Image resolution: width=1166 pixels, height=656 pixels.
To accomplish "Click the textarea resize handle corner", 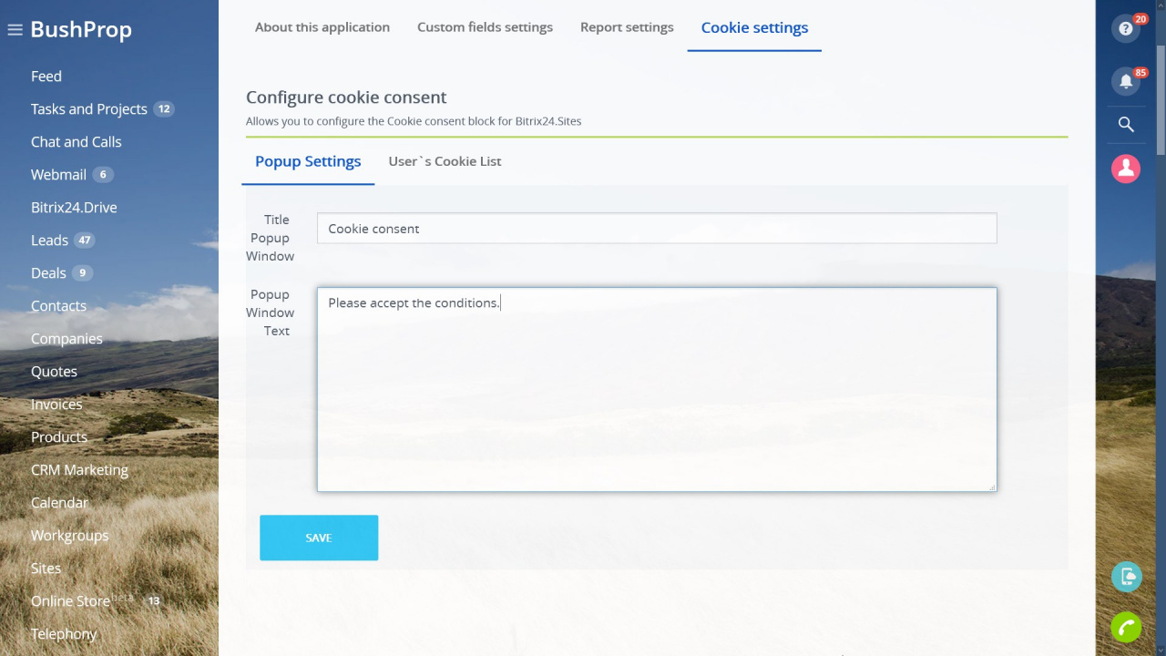I will pos(992,487).
